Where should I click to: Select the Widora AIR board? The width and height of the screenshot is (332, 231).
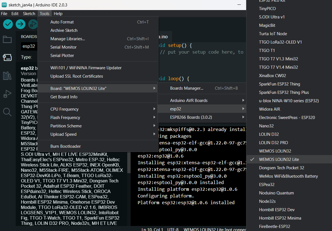289,109
